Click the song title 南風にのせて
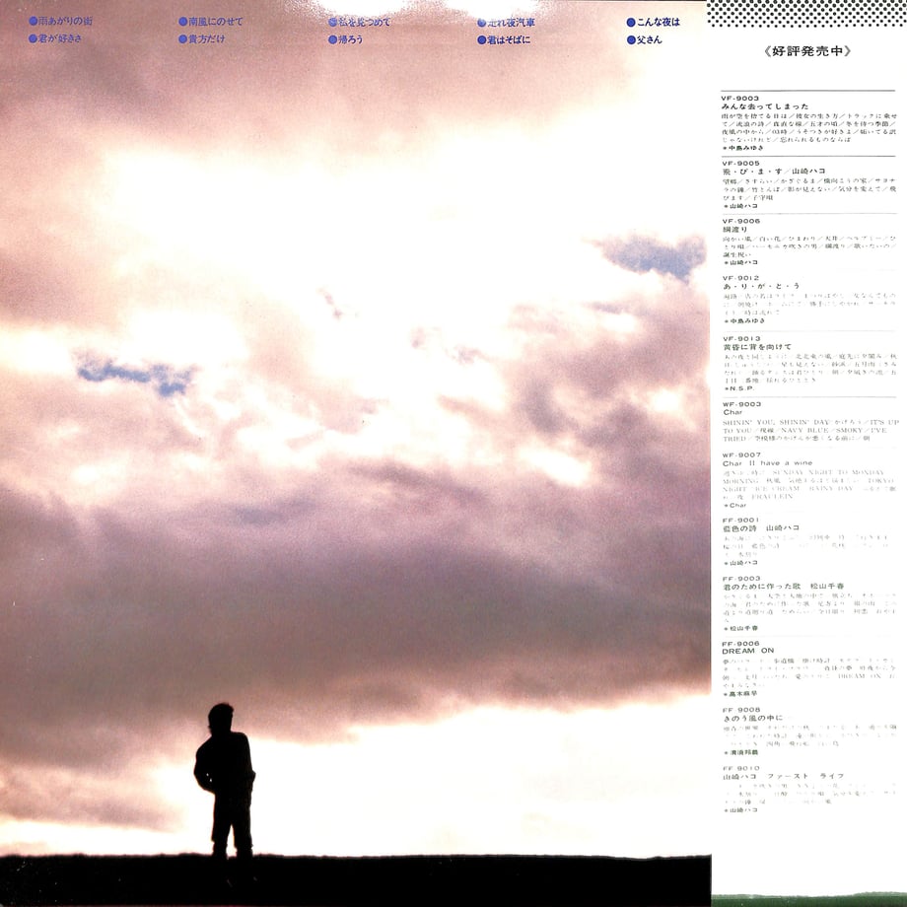Viewport: 907px width, 907px height. coord(216,22)
